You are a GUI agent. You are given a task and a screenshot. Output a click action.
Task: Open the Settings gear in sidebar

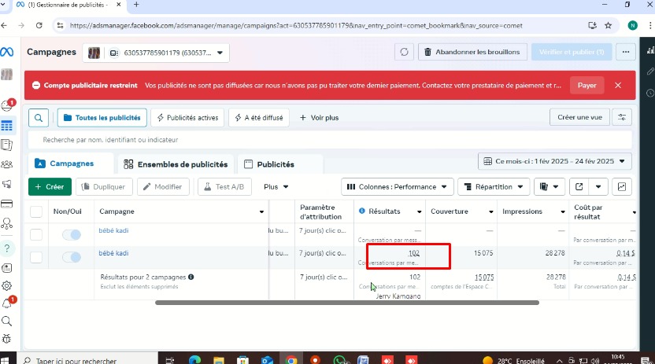pyautogui.click(x=6, y=285)
